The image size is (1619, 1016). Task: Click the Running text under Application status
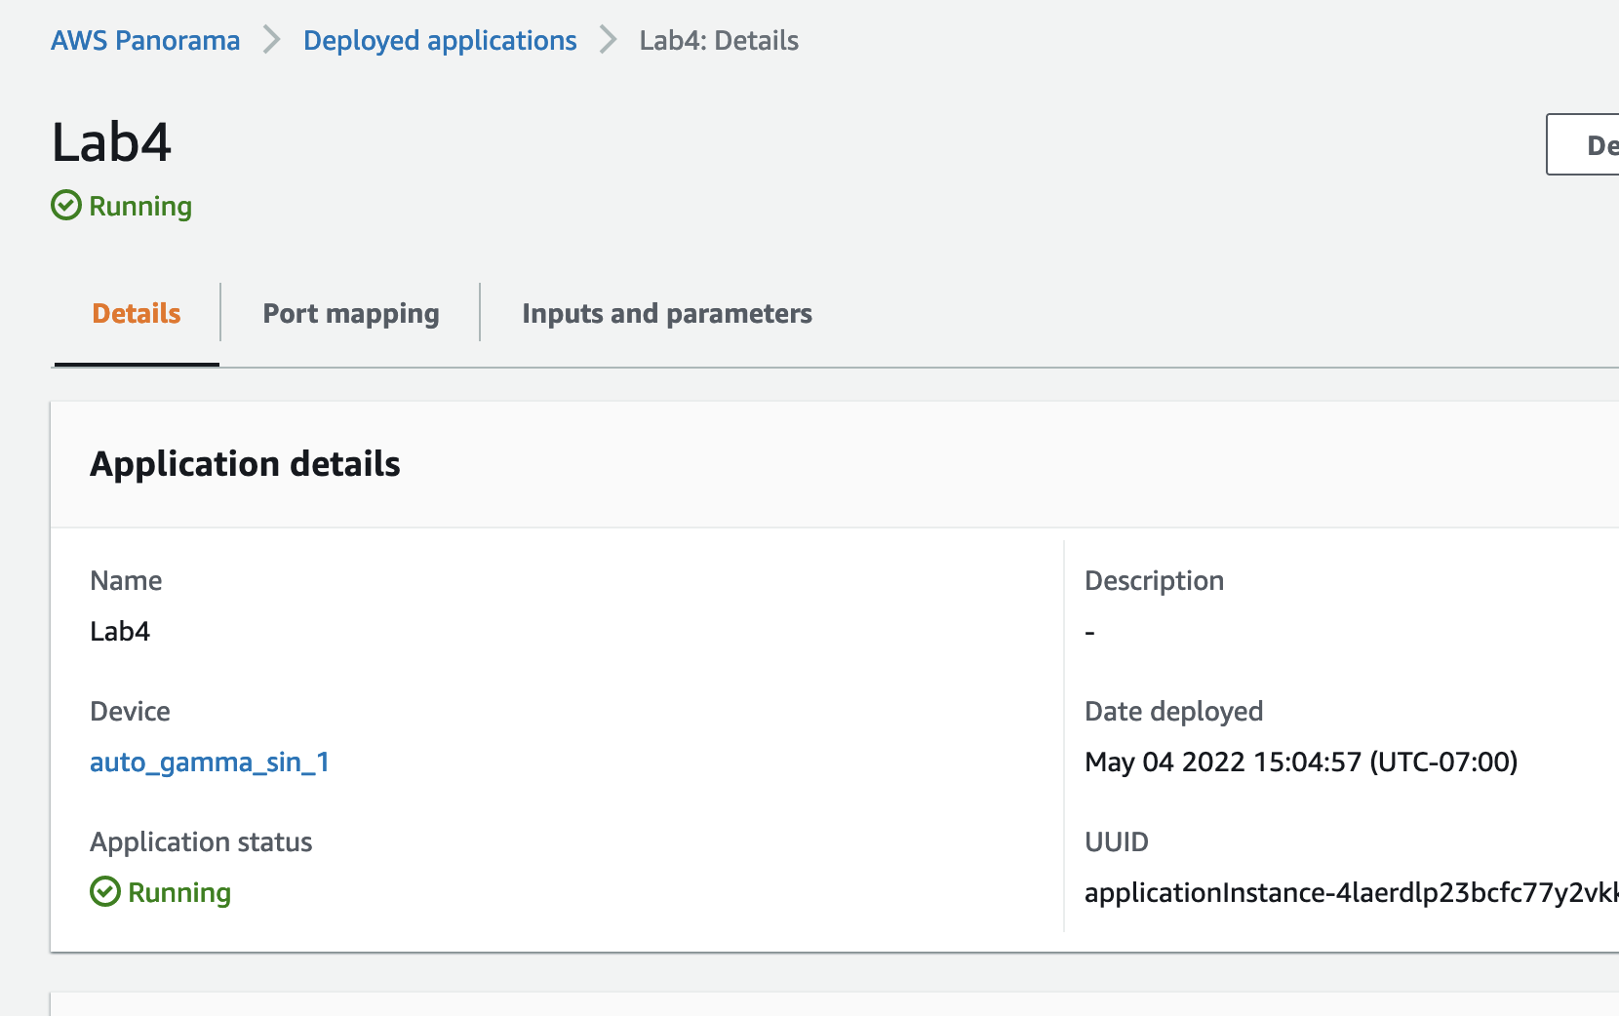coord(179,893)
